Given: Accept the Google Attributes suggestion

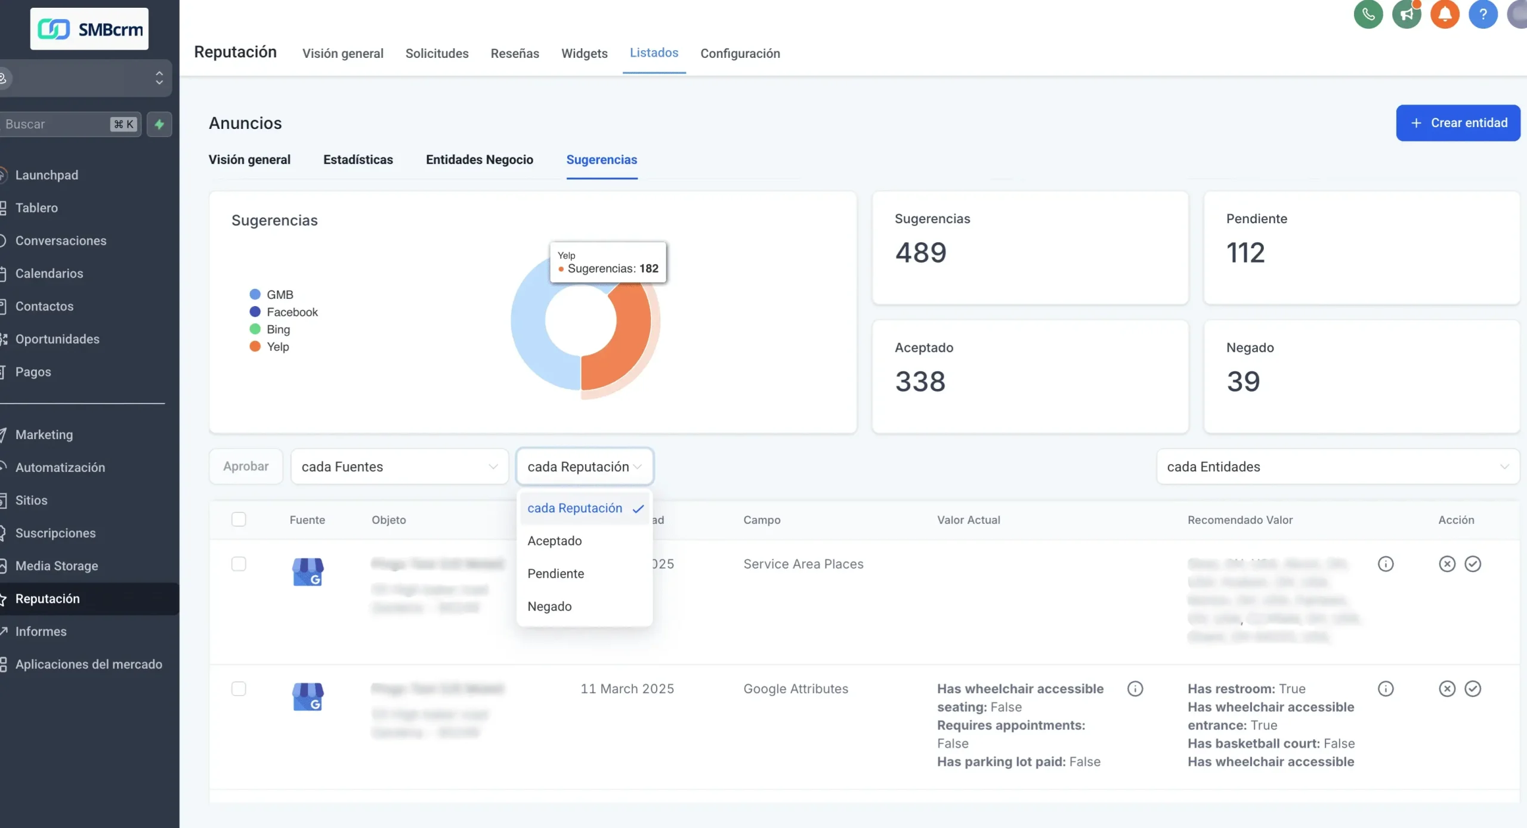Looking at the screenshot, I should pyautogui.click(x=1473, y=688).
